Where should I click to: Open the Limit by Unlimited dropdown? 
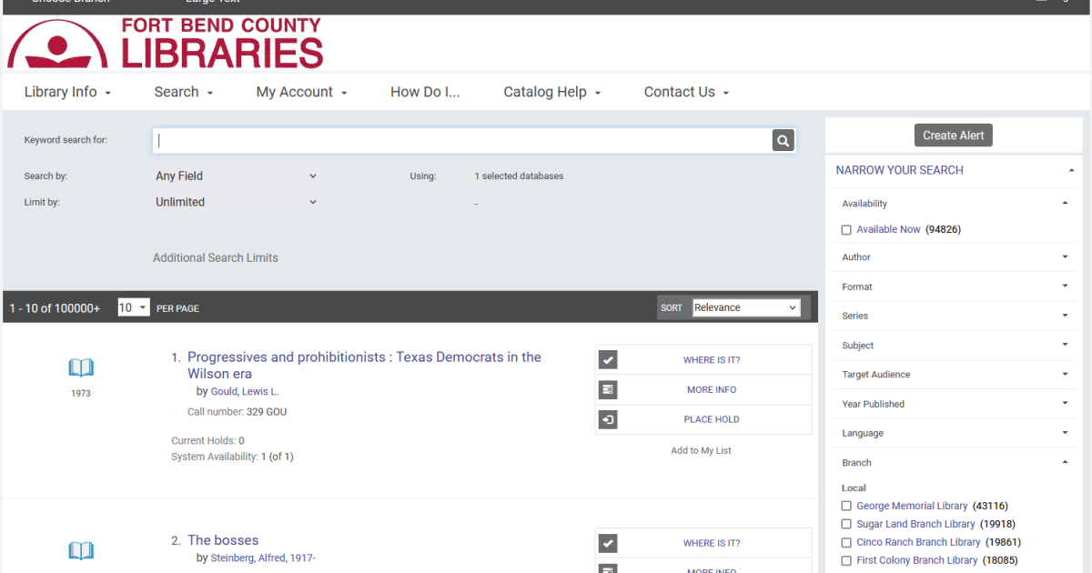[236, 202]
